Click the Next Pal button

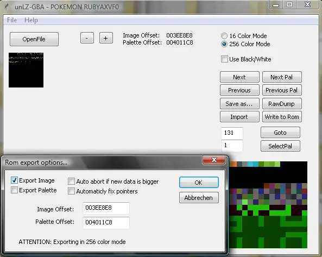pyautogui.click(x=282, y=77)
